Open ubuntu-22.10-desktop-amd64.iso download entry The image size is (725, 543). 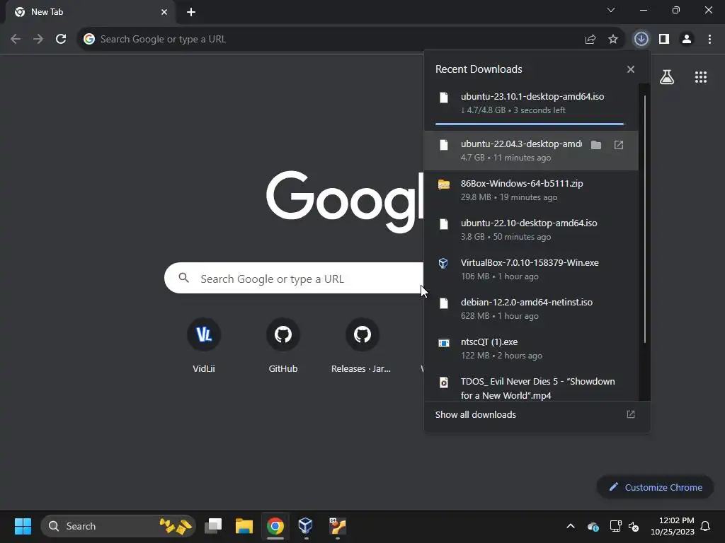531,230
